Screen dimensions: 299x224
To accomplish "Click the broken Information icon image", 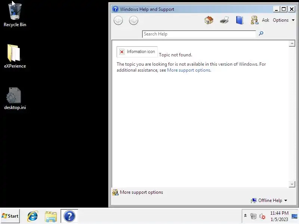I will [x=137, y=52].
